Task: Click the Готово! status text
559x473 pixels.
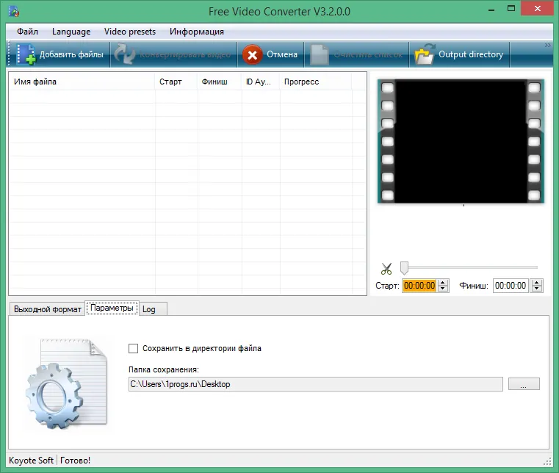Action: 75,461
